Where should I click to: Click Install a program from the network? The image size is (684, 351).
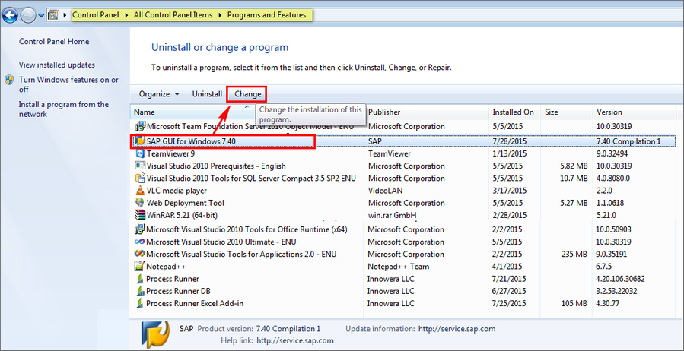coord(63,109)
